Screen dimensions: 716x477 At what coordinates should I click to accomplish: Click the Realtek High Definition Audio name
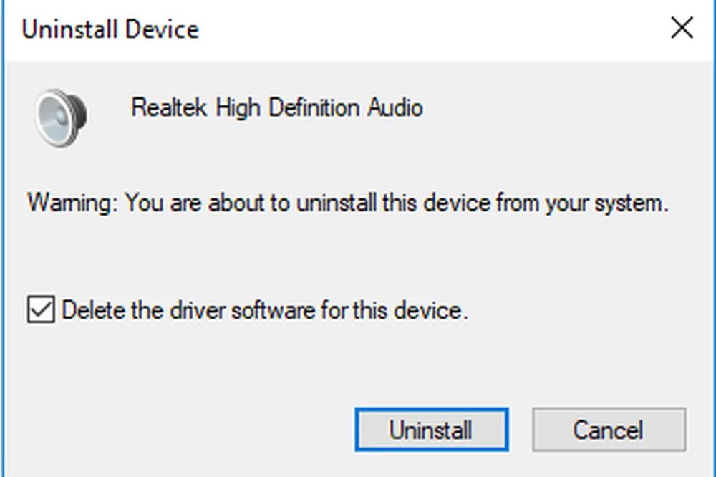tap(276, 108)
